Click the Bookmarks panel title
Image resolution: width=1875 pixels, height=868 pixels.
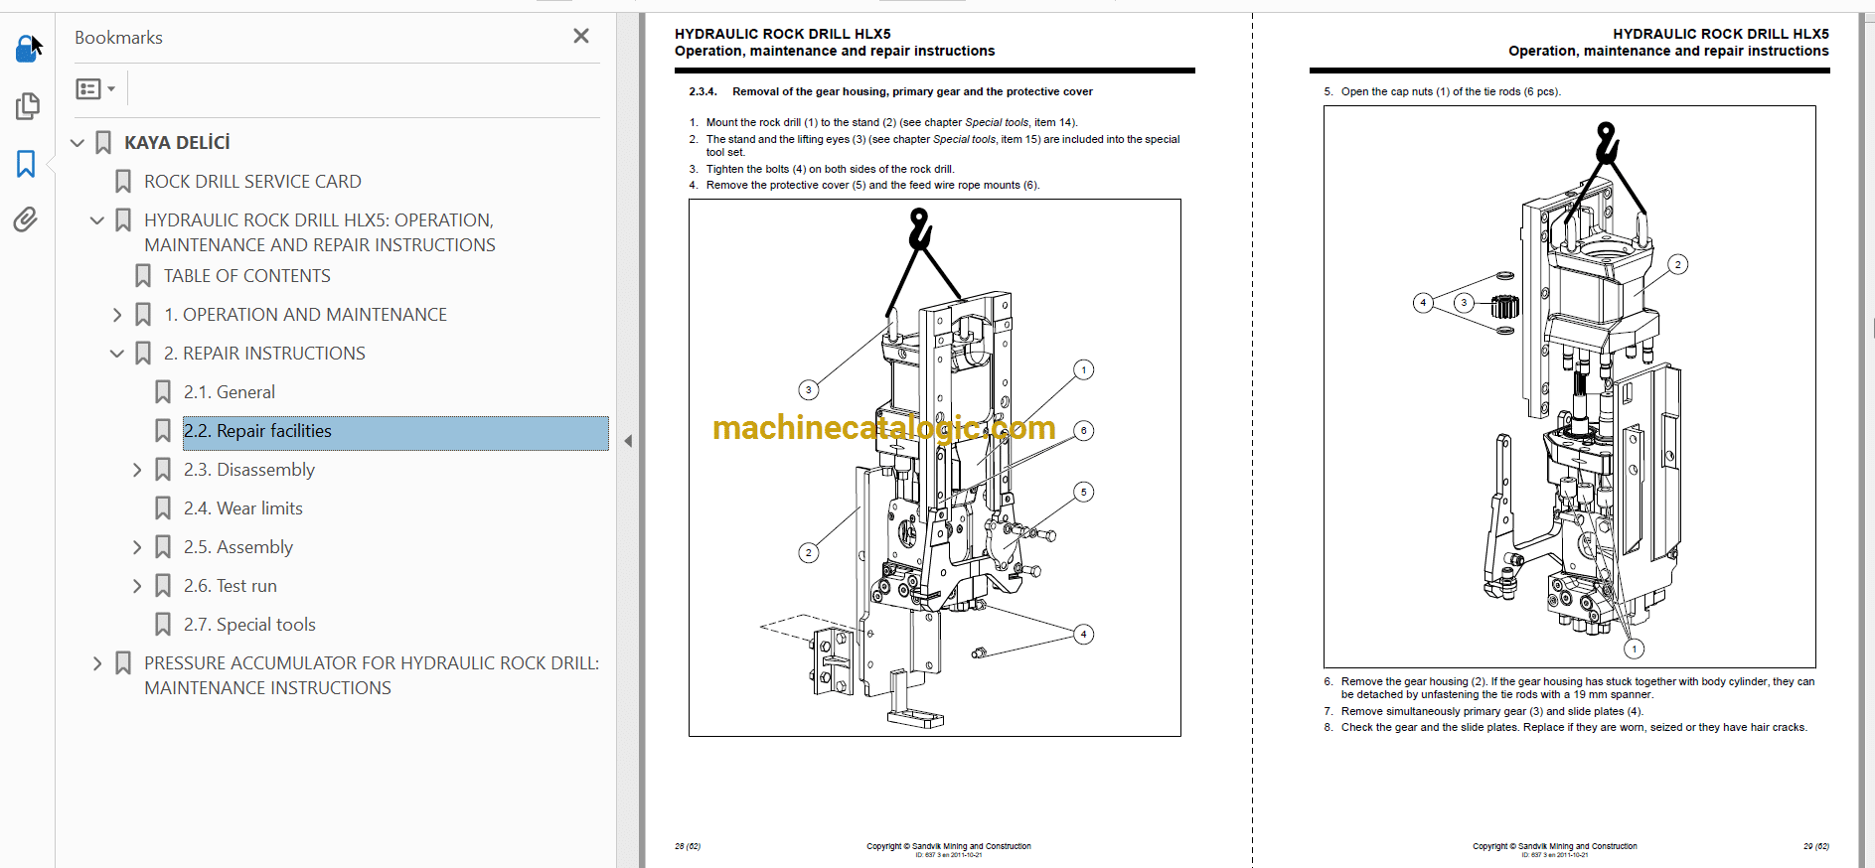pos(118,38)
